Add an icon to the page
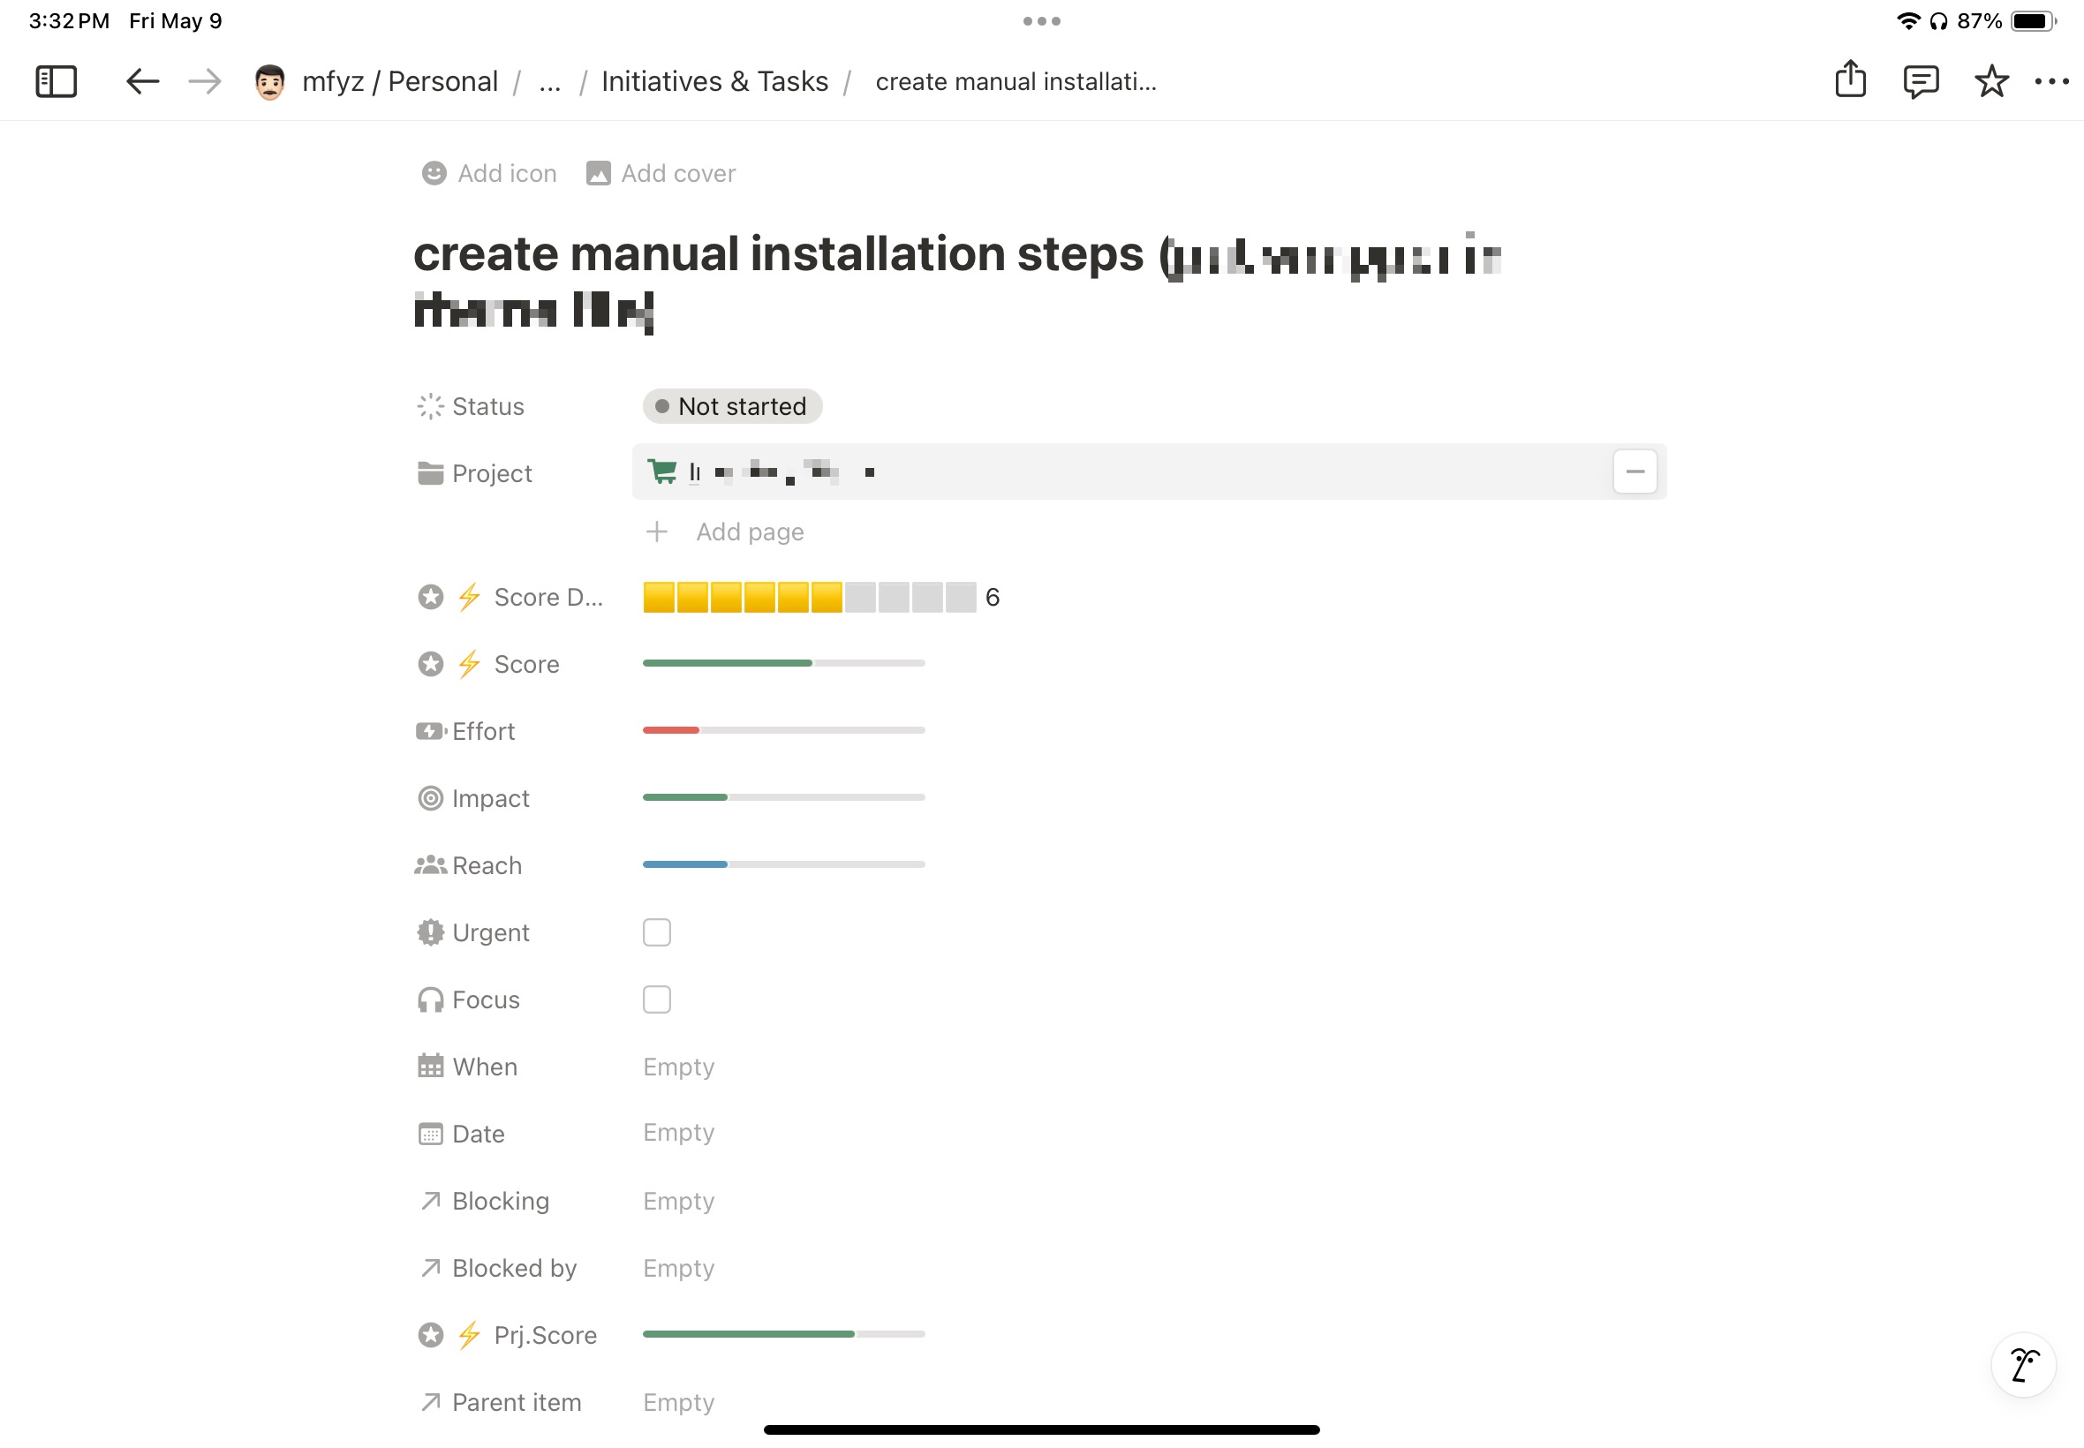Screen dimensions: 2084x1448 coord(488,173)
